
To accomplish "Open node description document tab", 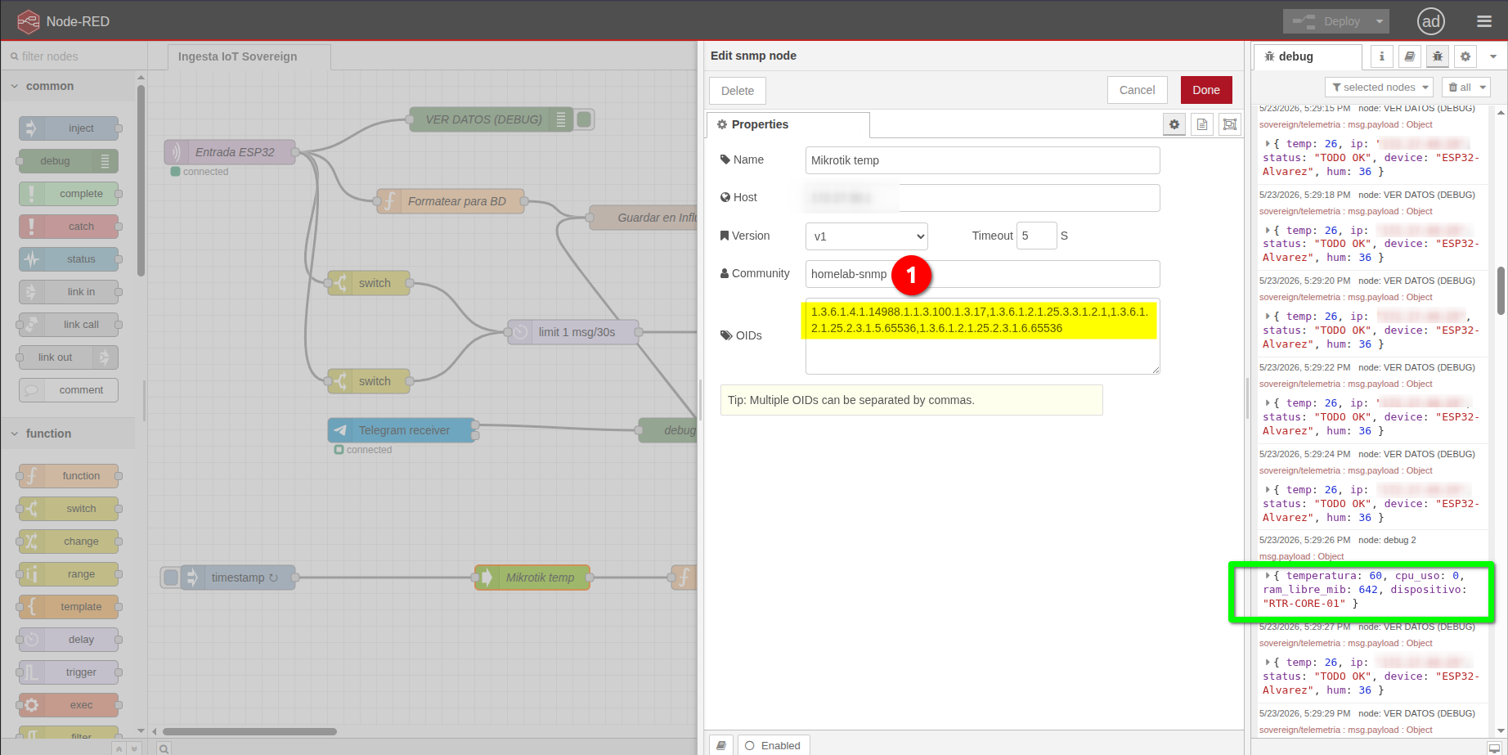I will (x=1202, y=124).
